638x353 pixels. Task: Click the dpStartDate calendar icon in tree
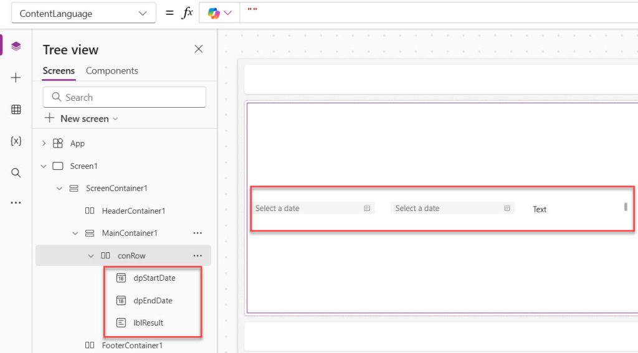tap(121, 278)
